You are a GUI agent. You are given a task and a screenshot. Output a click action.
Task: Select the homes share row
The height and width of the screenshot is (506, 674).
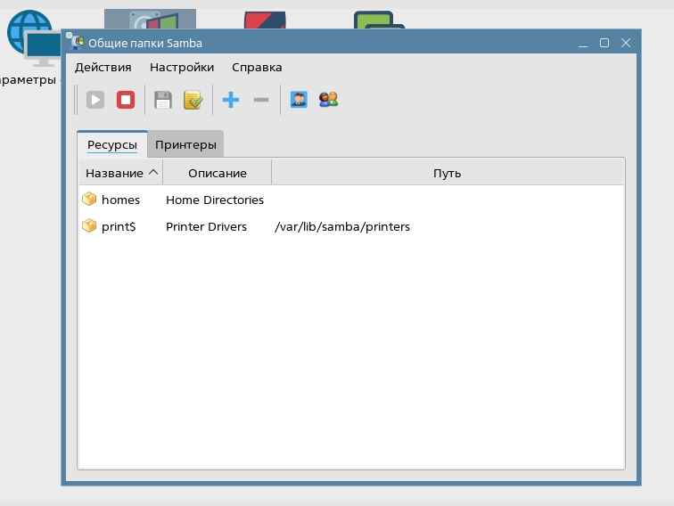pos(351,200)
